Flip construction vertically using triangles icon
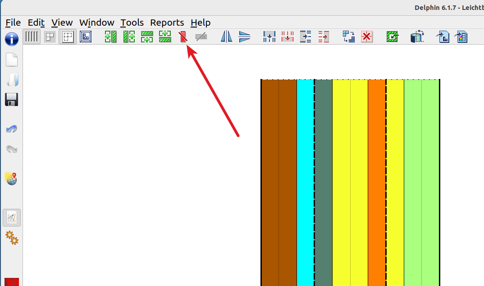The width and height of the screenshot is (484, 286). 244,37
